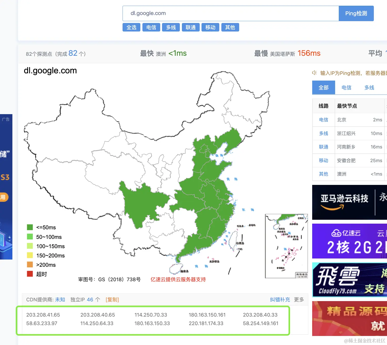Click the 未知 CDN provider link

pos(60,300)
